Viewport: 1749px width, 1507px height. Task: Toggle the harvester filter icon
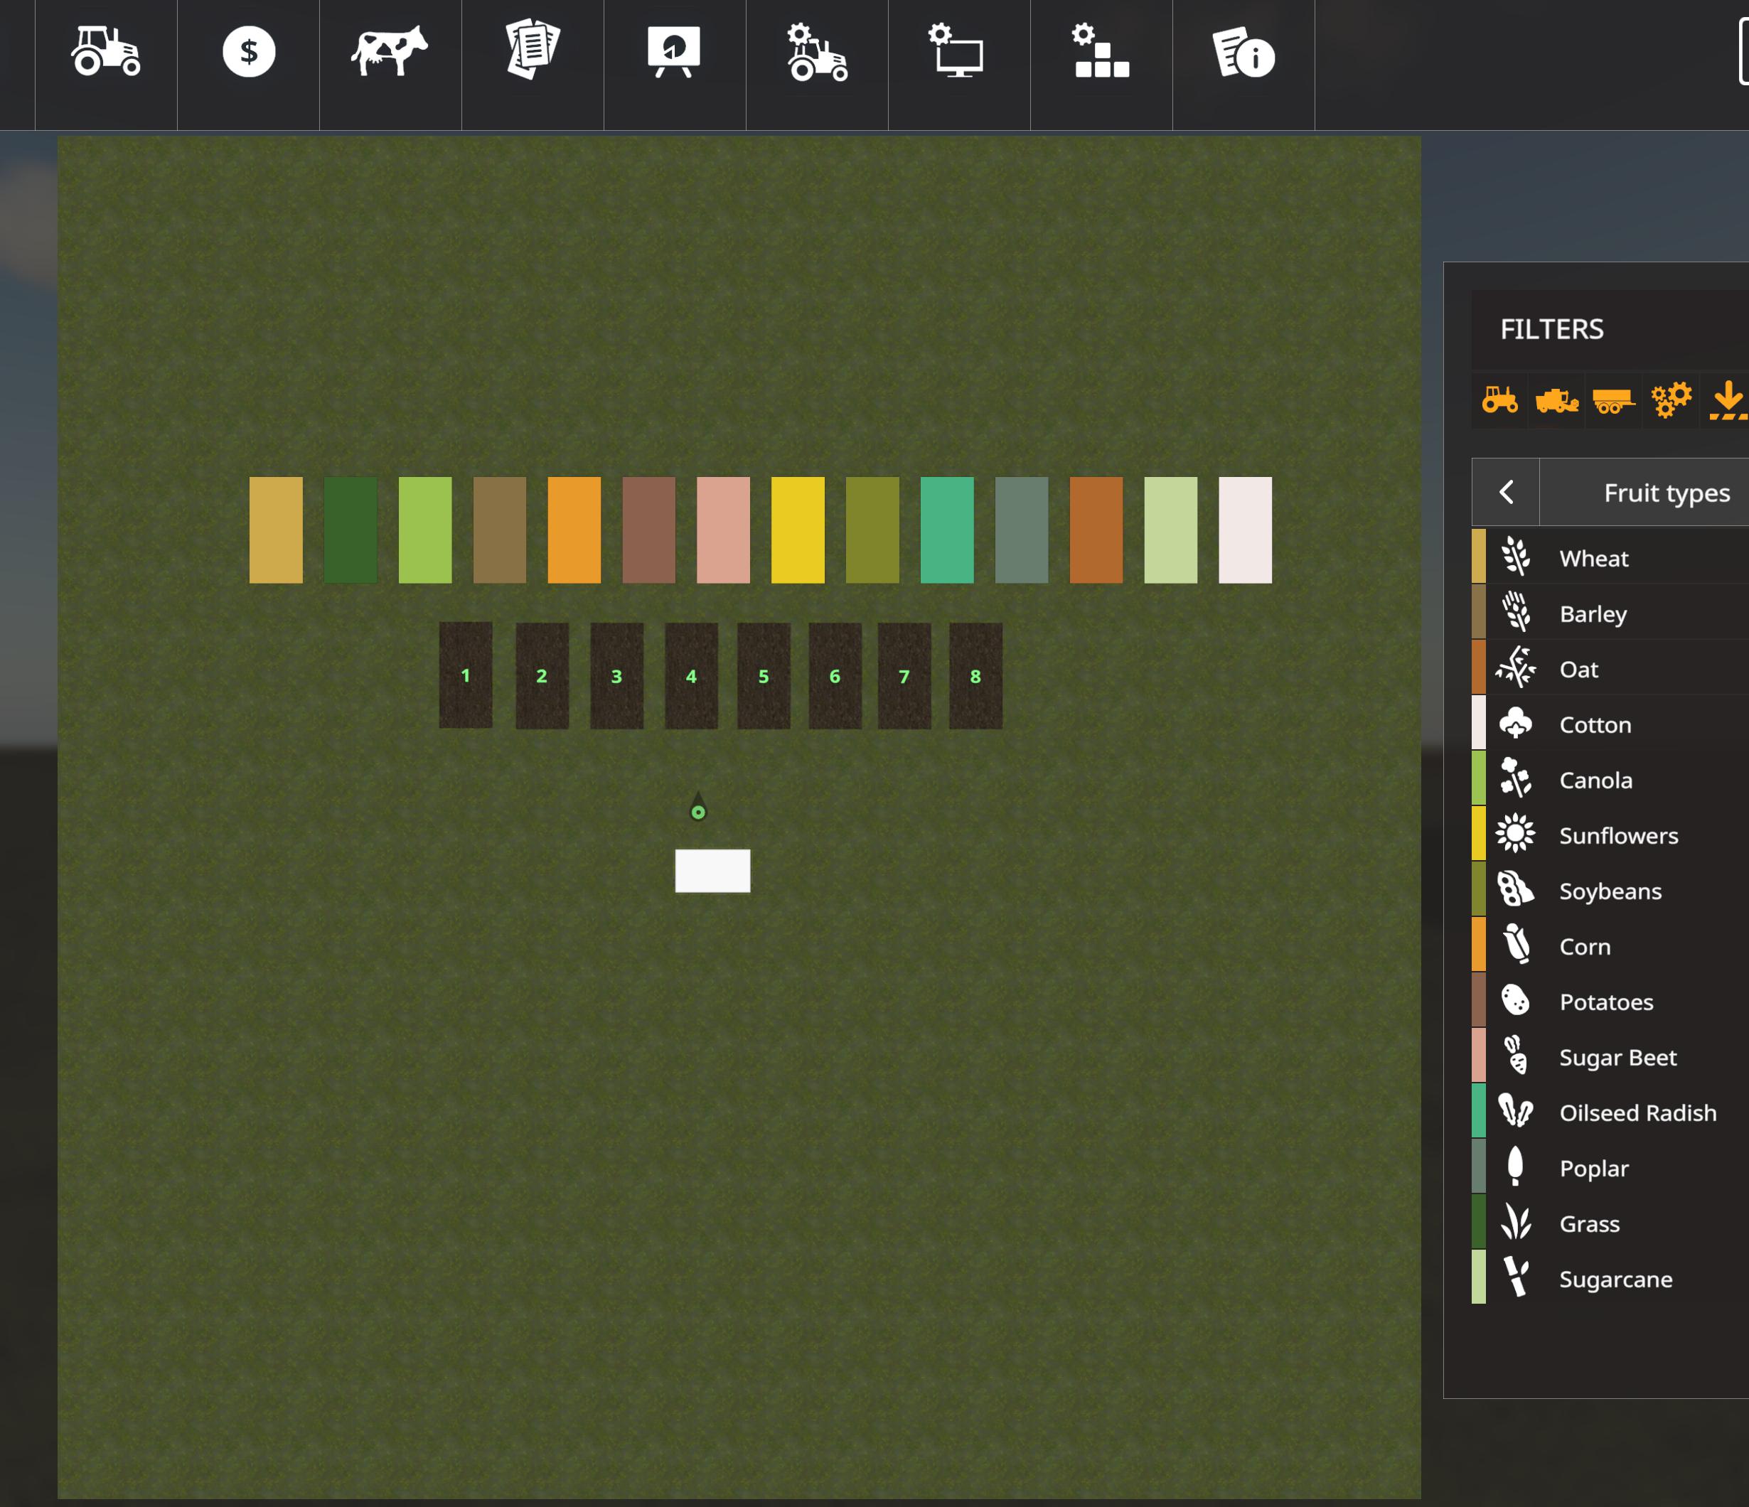(1557, 399)
